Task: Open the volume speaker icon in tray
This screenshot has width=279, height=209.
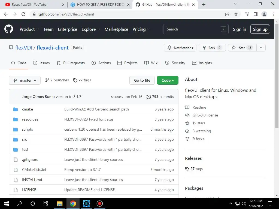Action: pos(244,204)
